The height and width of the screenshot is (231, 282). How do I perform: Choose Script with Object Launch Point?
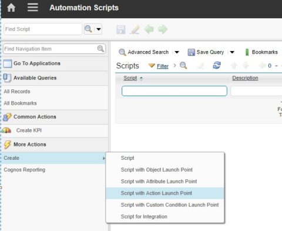(165, 170)
